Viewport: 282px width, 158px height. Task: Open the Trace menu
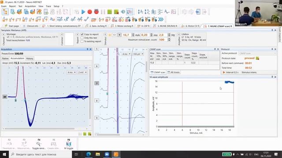pos(48,6)
